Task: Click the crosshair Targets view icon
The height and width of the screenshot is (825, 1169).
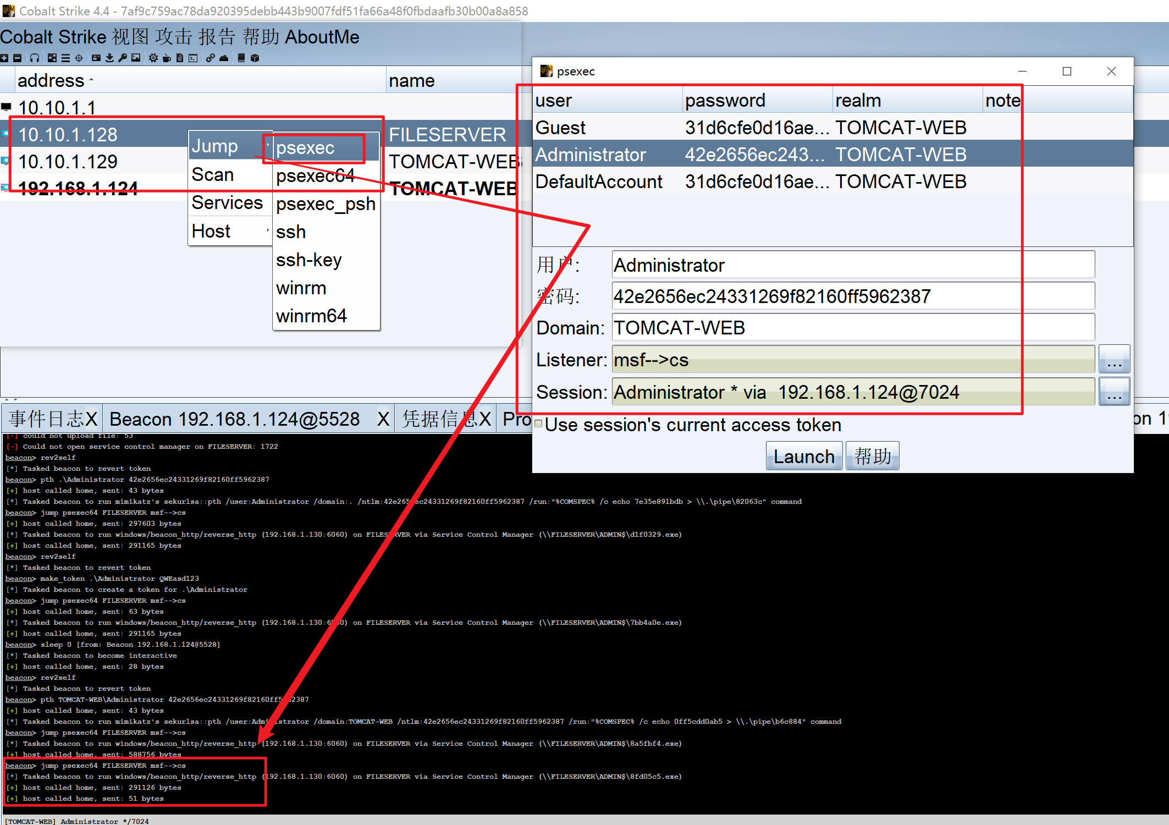Action: [x=79, y=58]
